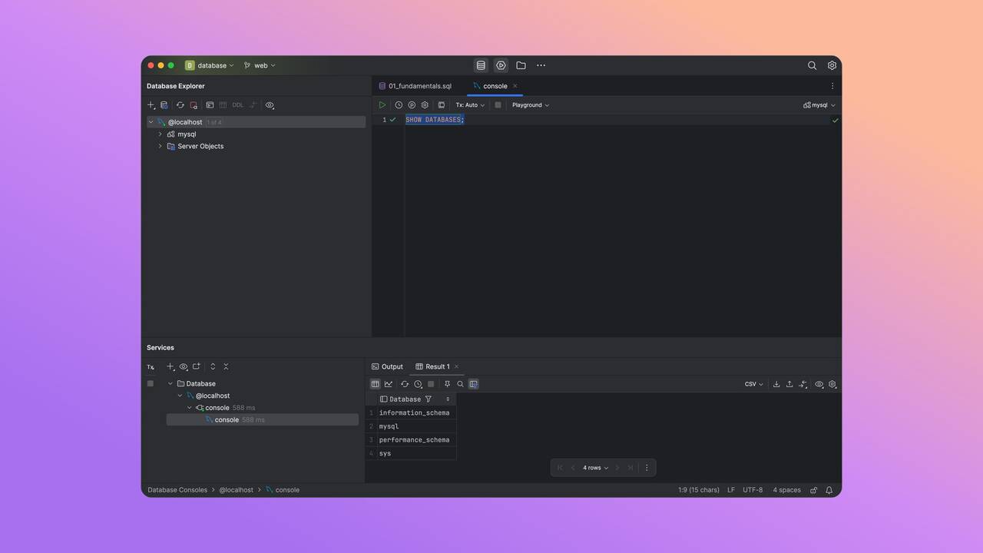Open the LF line separator status item

731,490
